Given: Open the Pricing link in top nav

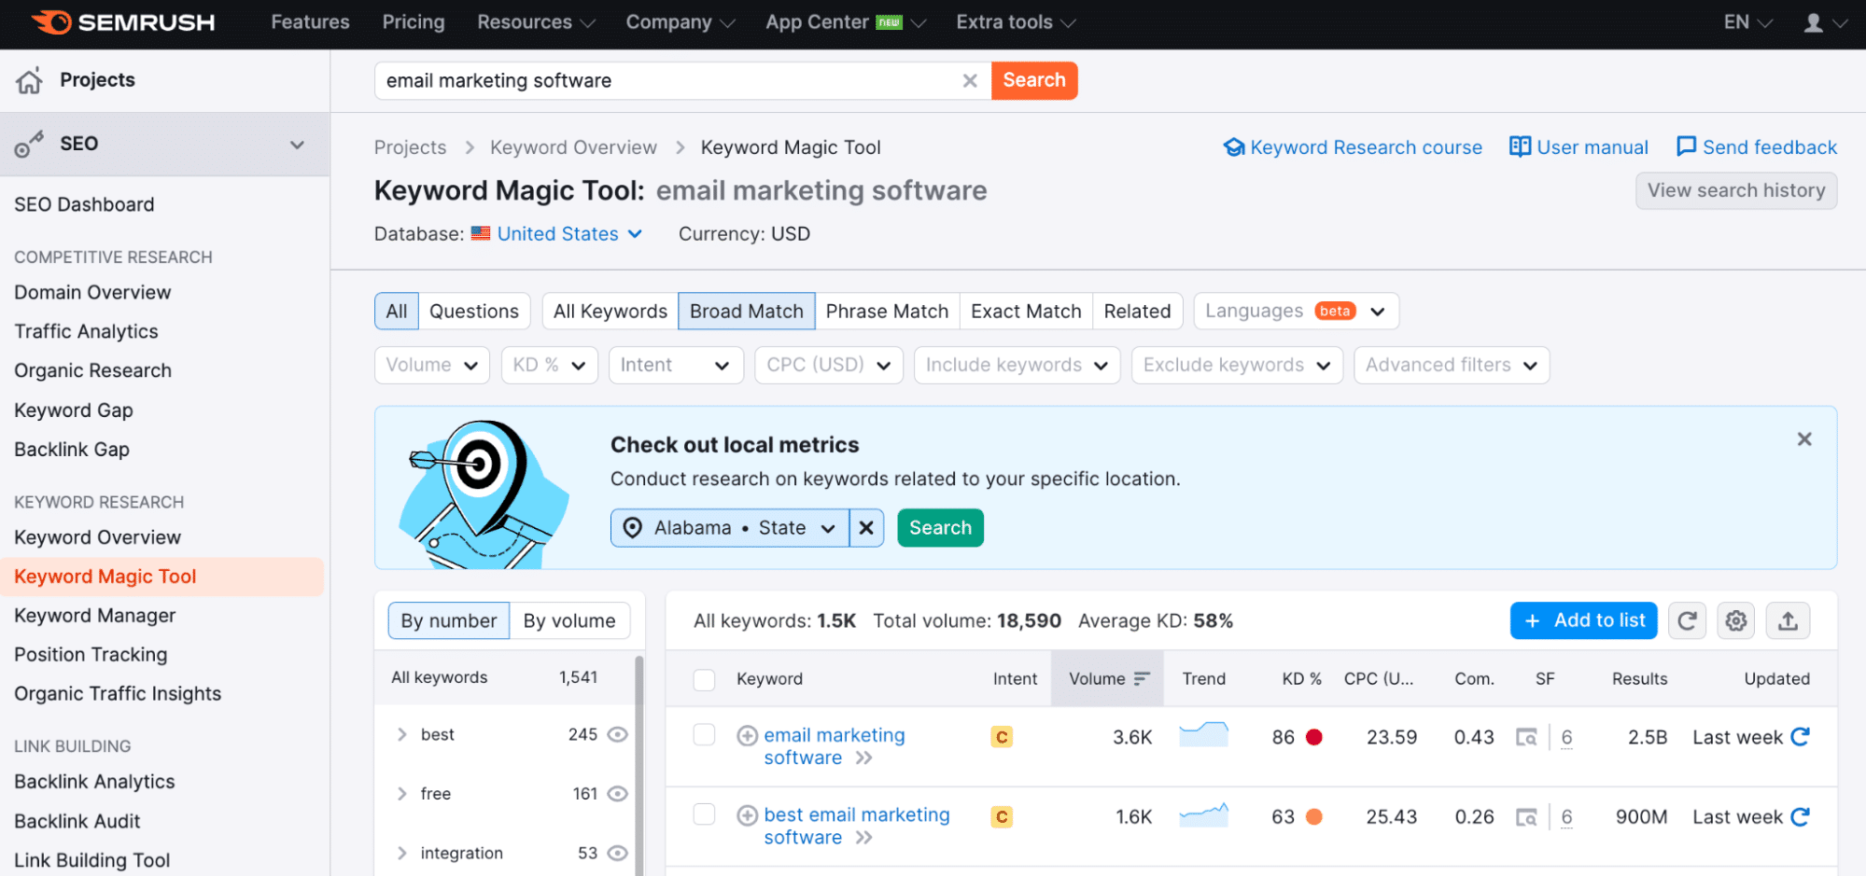Looking at the screenshot, I should 414,22.
